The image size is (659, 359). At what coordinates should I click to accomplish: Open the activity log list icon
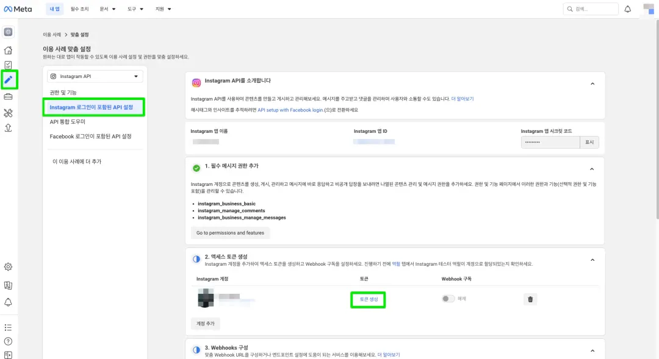pyautogui.click(x=8, y=327)
